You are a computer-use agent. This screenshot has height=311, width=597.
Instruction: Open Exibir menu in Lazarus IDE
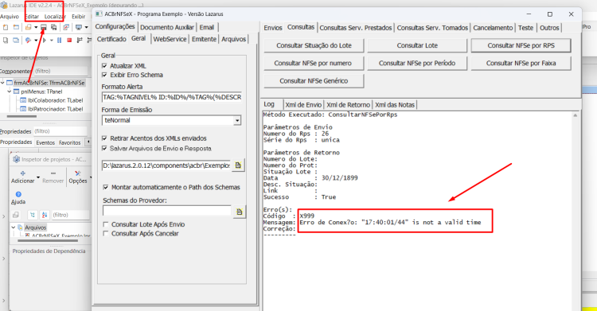(79, 17)
